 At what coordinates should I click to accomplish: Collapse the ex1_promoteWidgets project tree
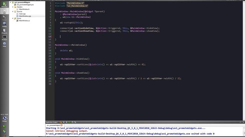pyautogui.click(x=10, y=3)
